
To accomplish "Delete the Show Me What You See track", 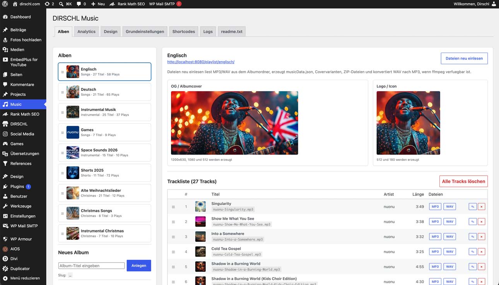I will 481,222.
